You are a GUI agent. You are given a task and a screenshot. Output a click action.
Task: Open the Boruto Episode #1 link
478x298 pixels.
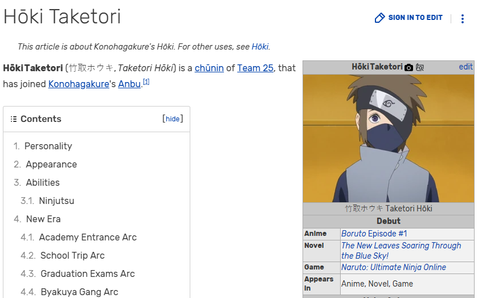pos(374,234)
